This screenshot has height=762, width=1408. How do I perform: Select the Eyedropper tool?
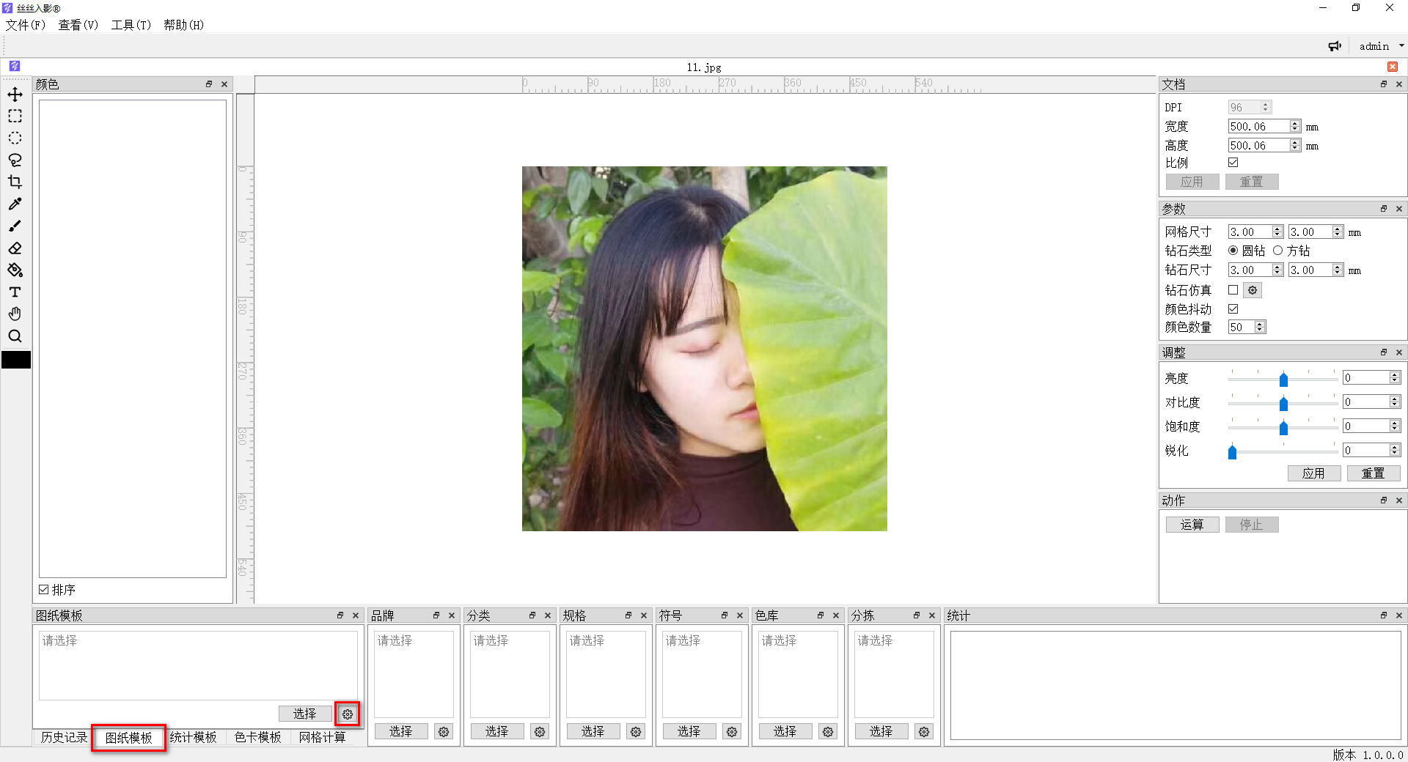click(15, 204)
